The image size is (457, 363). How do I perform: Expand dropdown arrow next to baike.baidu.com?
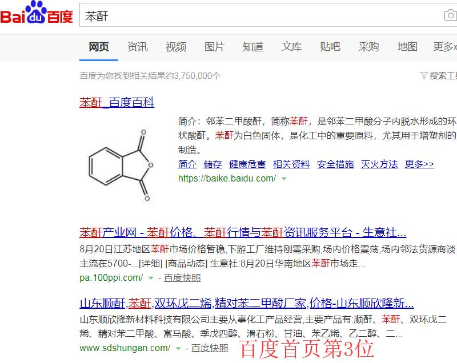coord(284,179)
